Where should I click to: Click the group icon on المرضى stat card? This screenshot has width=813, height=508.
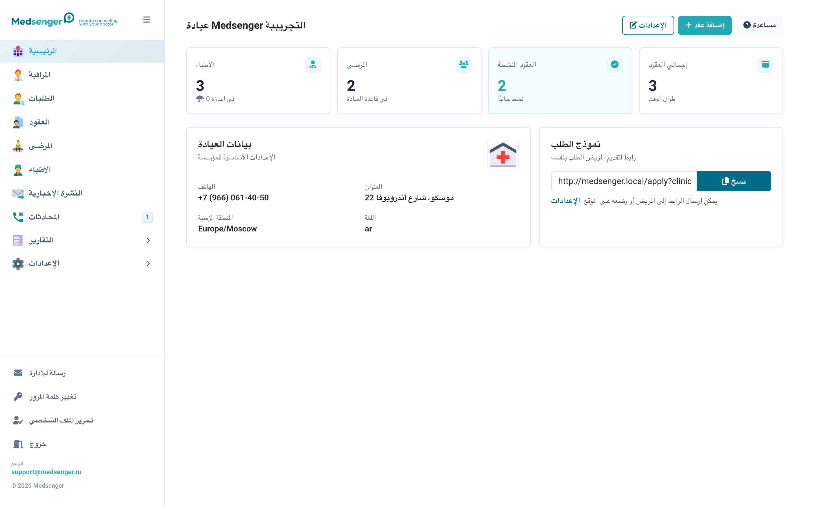pyautogui.click(x=464, y=65)
